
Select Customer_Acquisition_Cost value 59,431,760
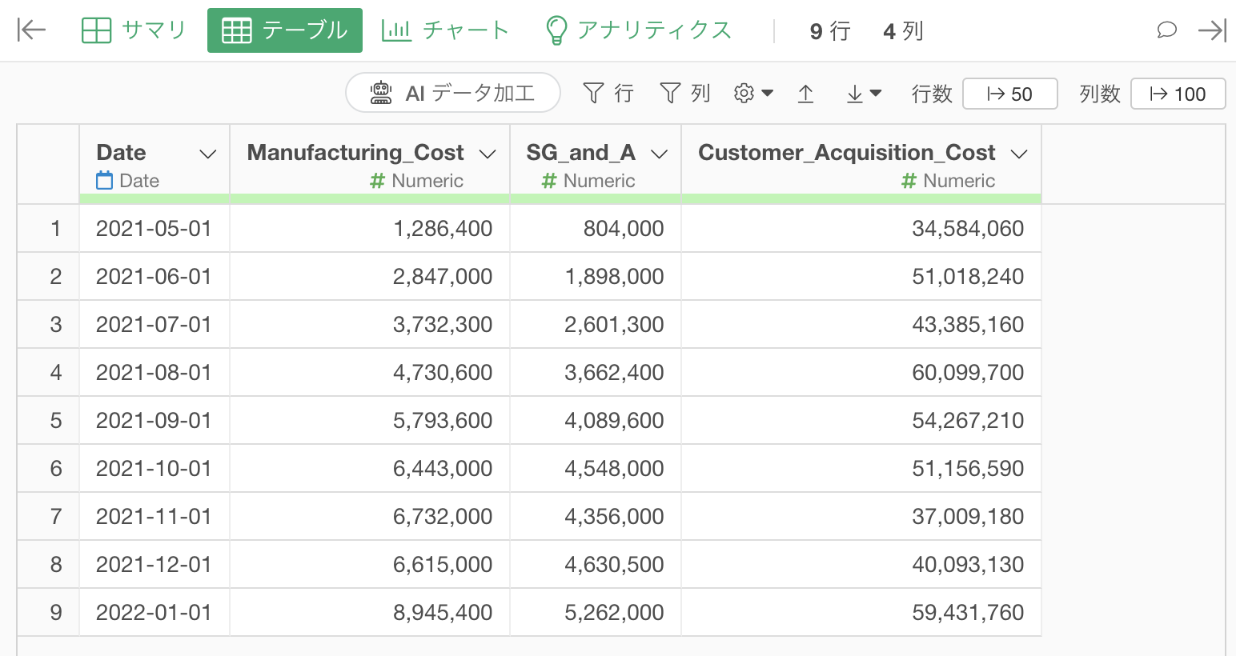pos(861,613)
